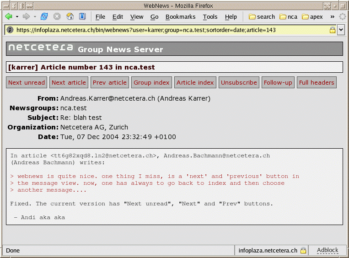
Task: Open the Forward history dropdown arrow
Action: [35, 16]
